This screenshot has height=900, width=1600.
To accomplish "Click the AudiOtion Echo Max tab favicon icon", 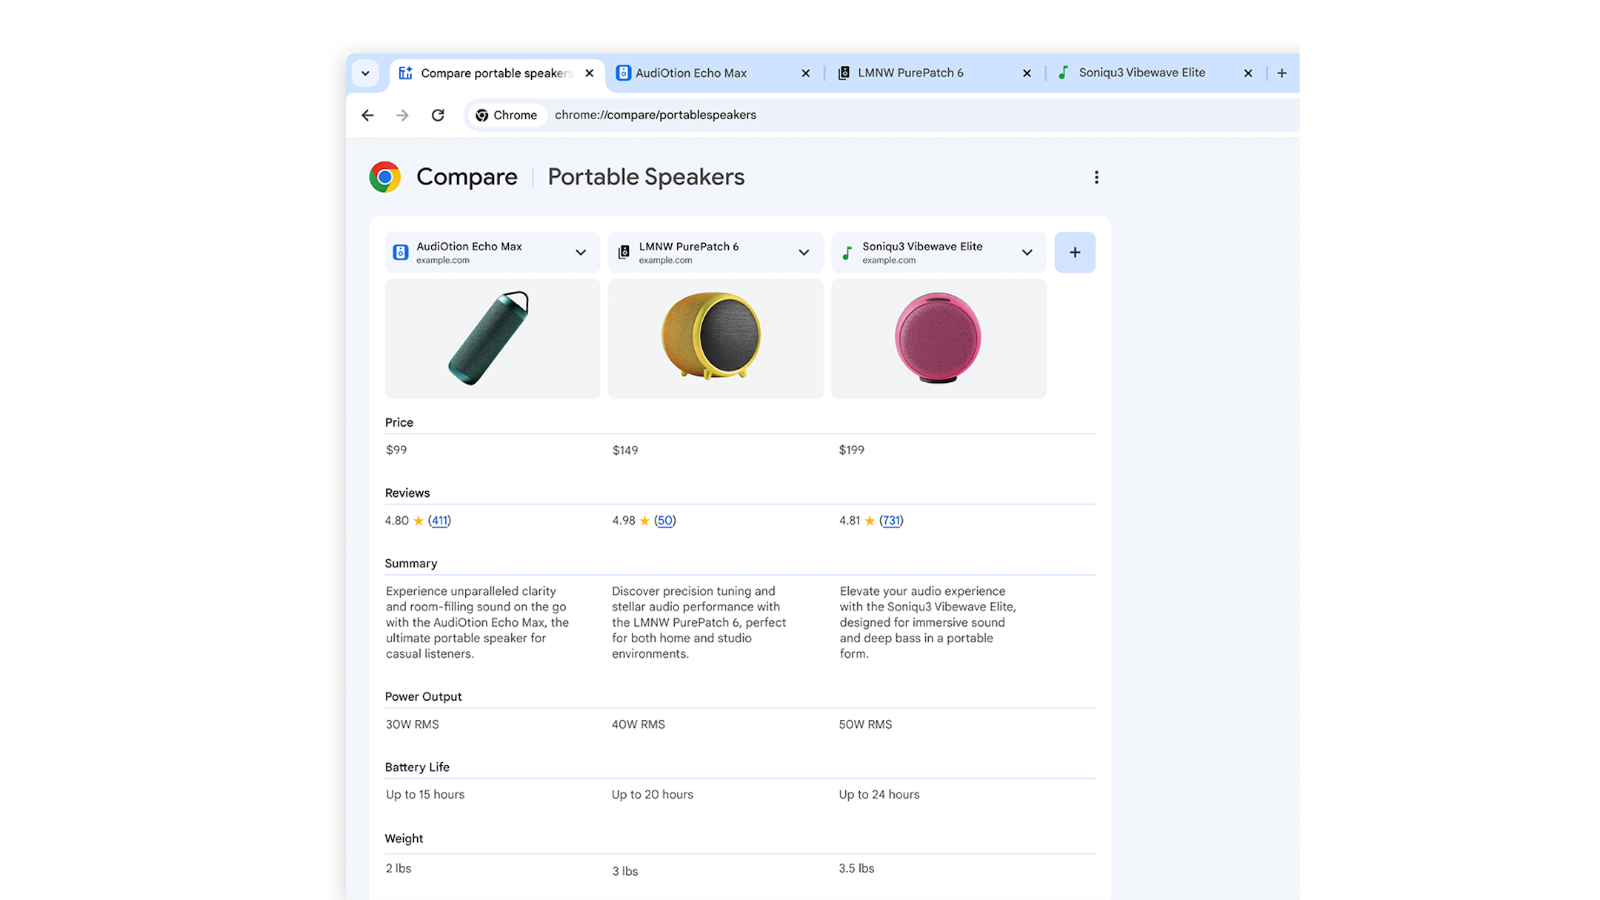I will pos(623,73).
